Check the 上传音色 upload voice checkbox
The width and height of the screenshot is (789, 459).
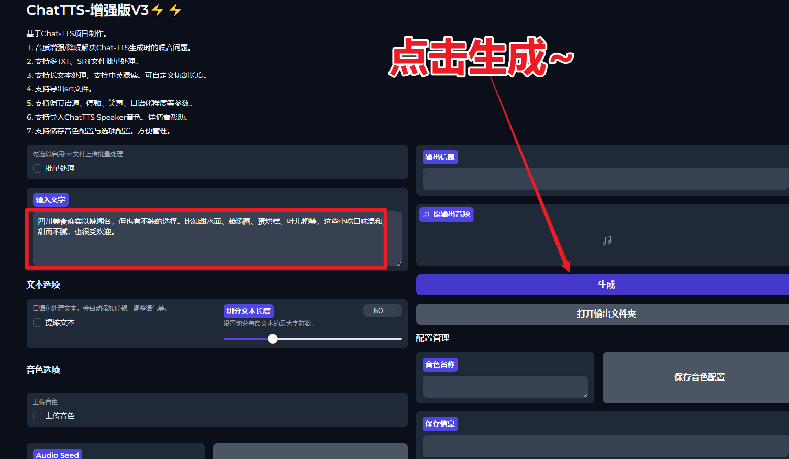tap(37, 416)
